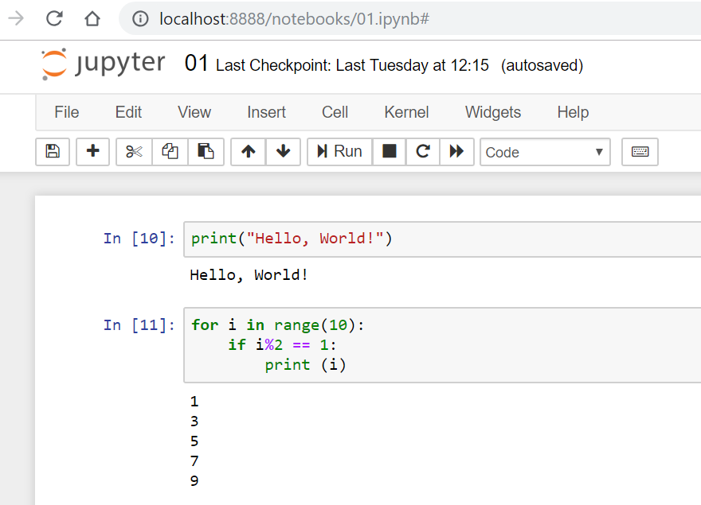701x505 pixels.
Task: Click output value 5
Action: [194, 441]
